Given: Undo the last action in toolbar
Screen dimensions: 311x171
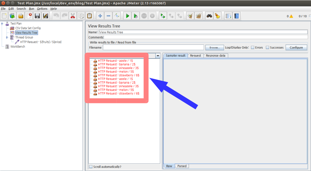Looking at the screenshot, I should click(56, 16).
